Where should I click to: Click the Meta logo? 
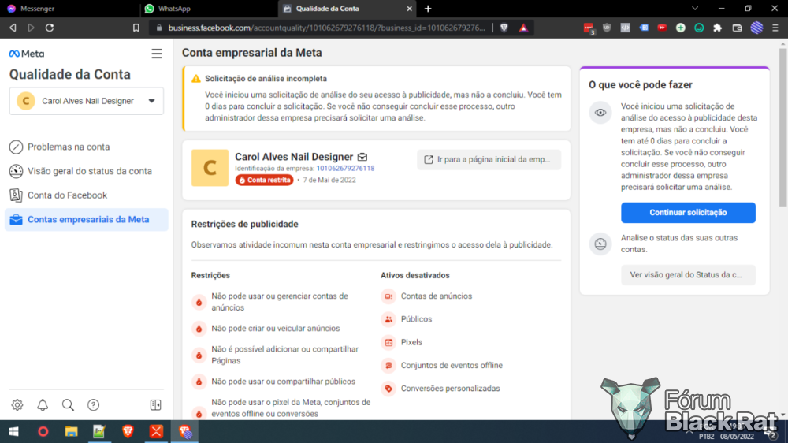click(27, 54)
